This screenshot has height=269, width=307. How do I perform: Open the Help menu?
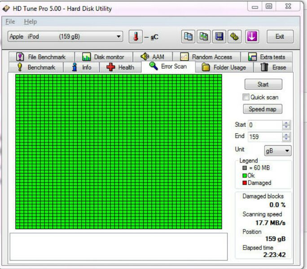pos(31,22)
